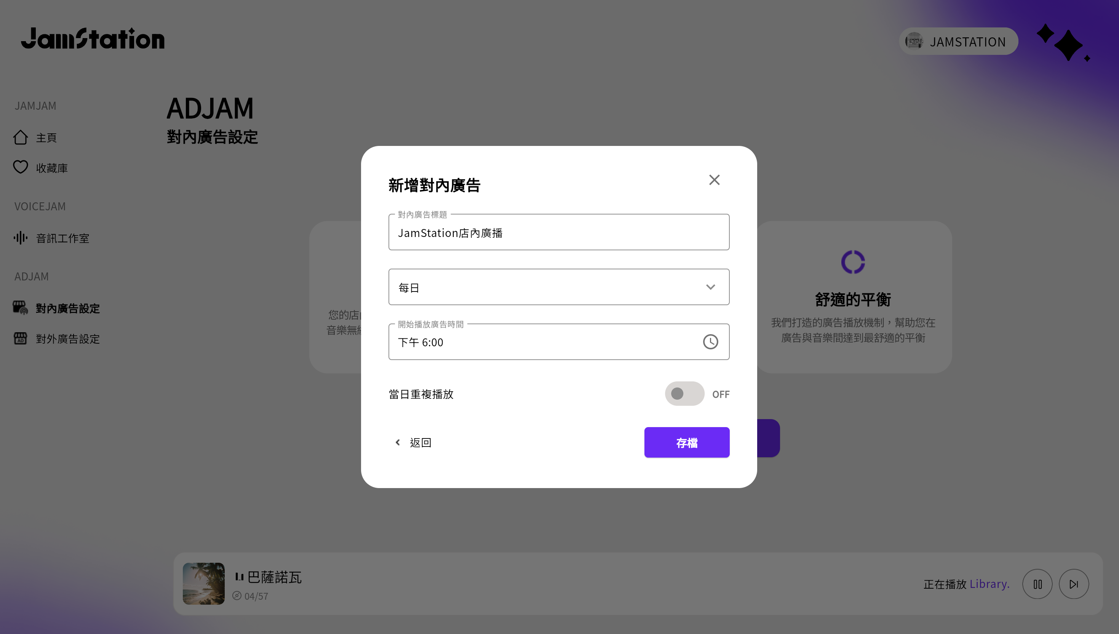The height and width of the screenshot is (634, 1119).
Task: Open the time picker via the clock icon
Action: (x=710, y=342)
